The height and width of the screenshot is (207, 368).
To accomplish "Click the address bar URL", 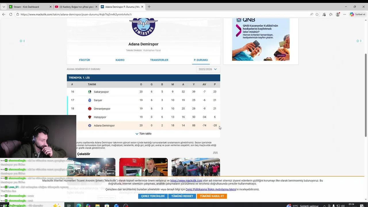I will coord(76,14).
